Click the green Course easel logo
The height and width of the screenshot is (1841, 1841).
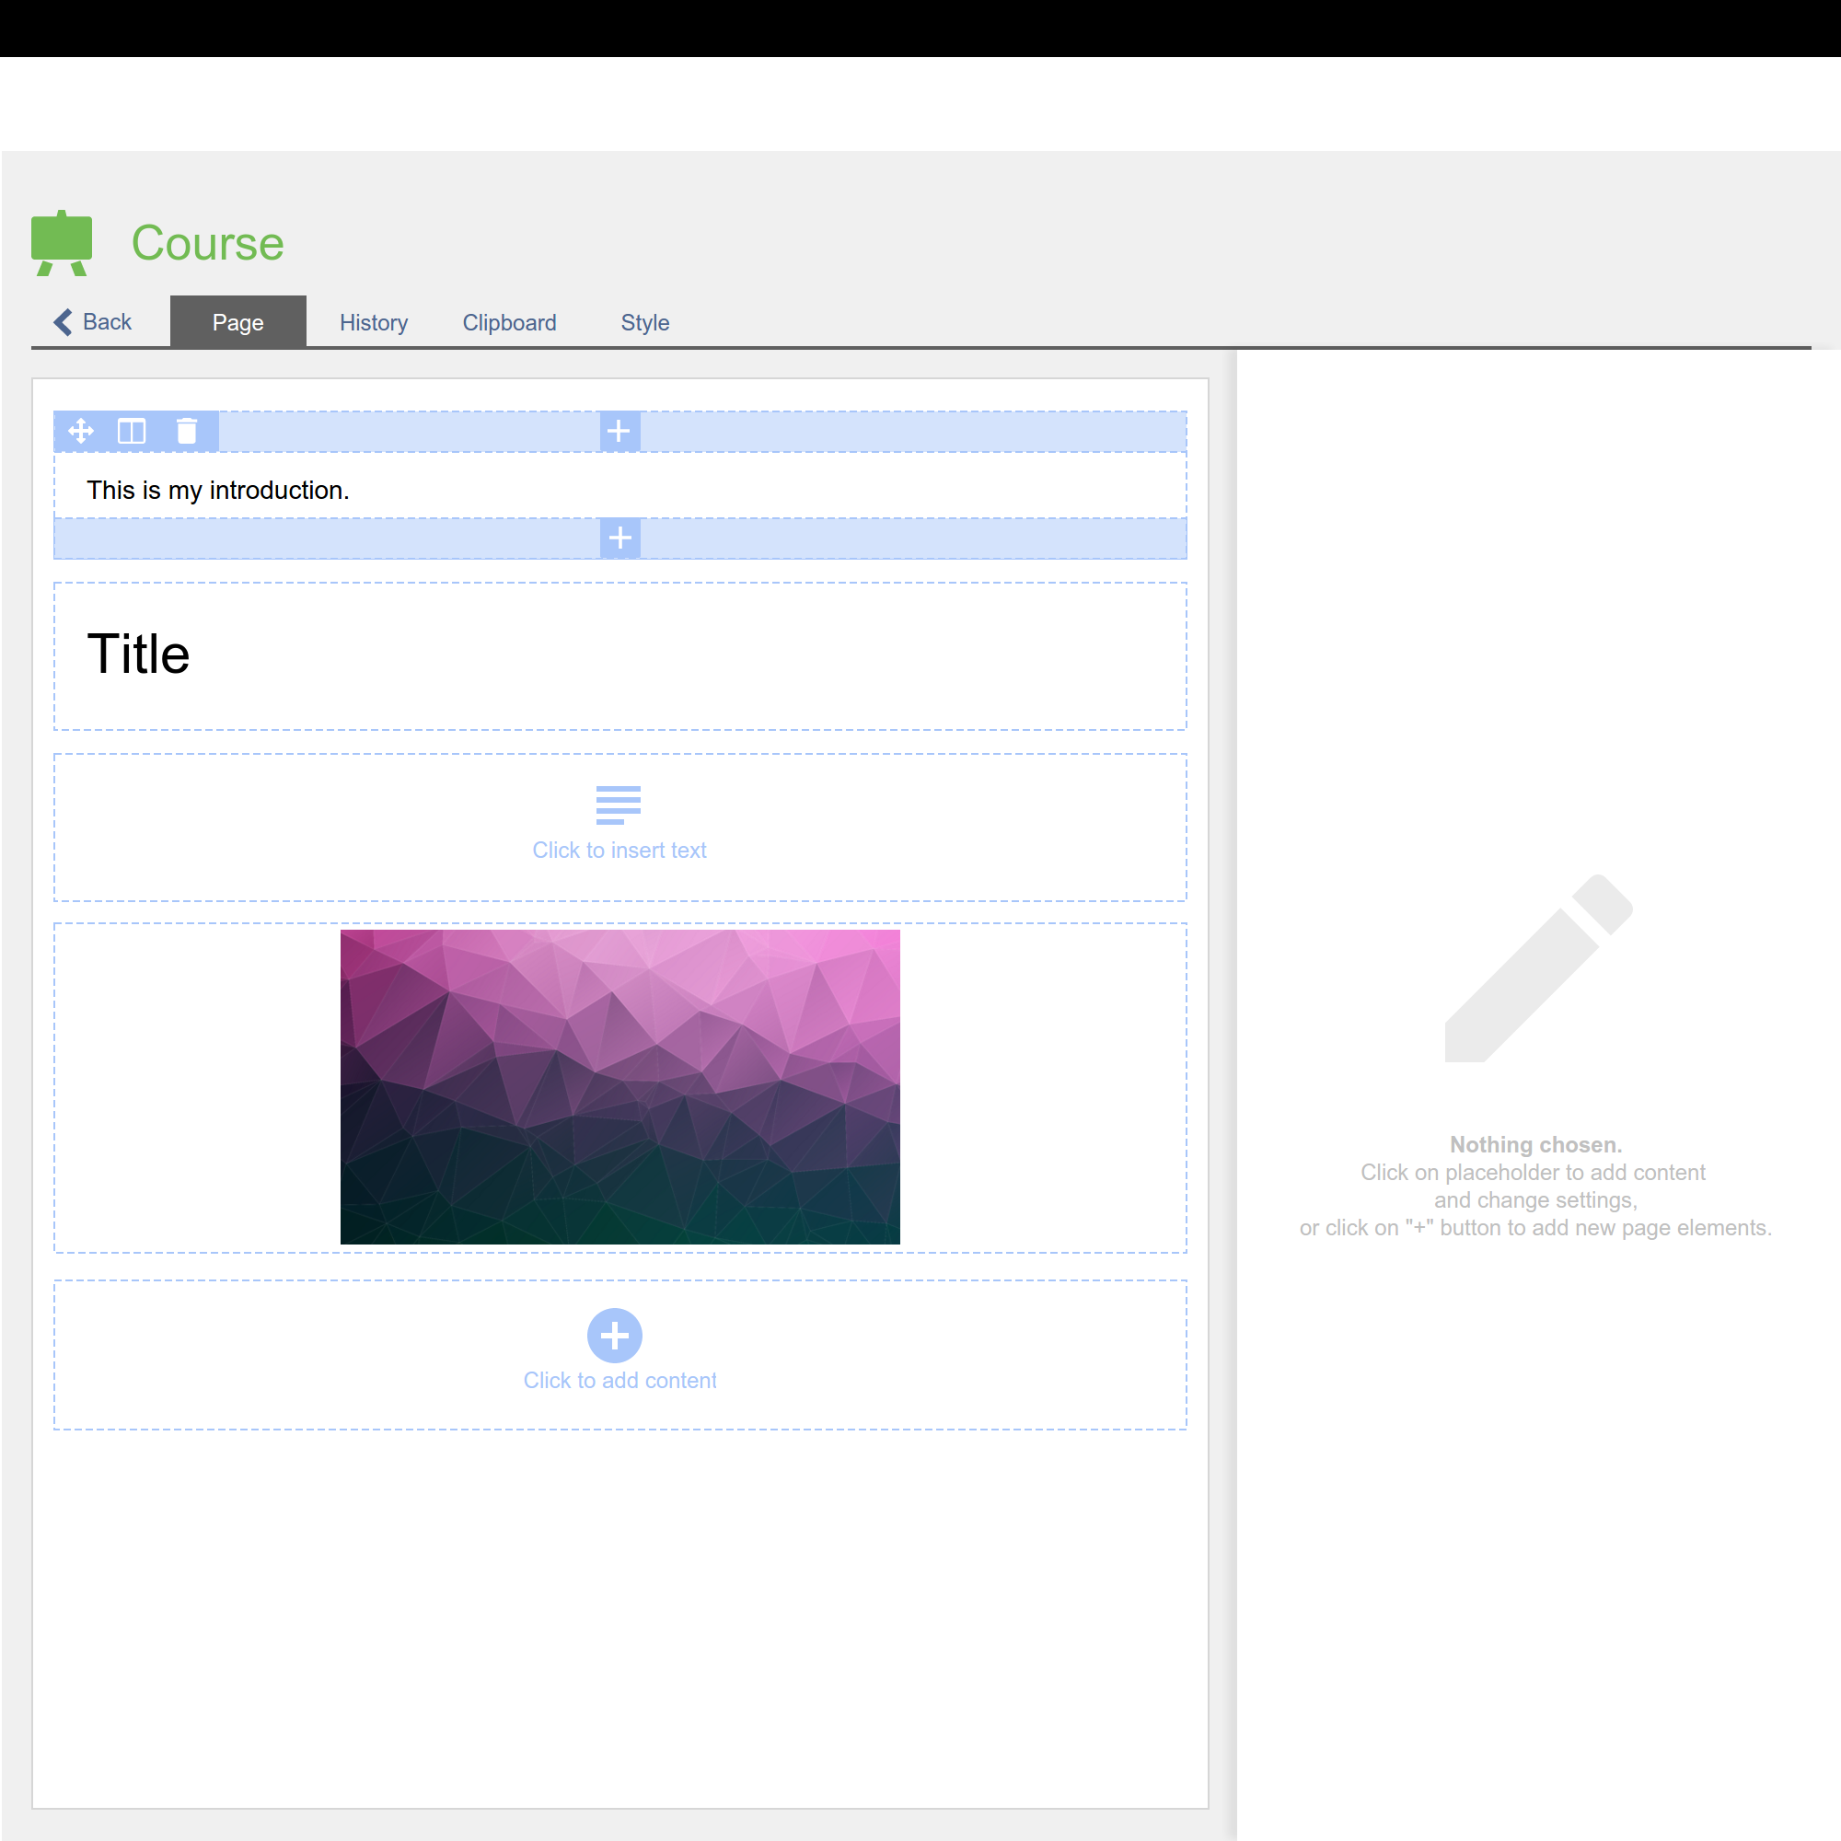[62, 243]
